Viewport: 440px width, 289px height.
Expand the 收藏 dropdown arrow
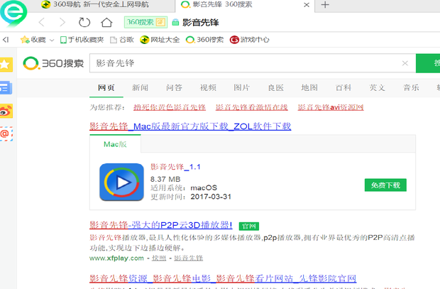click(x=52, y=40)
